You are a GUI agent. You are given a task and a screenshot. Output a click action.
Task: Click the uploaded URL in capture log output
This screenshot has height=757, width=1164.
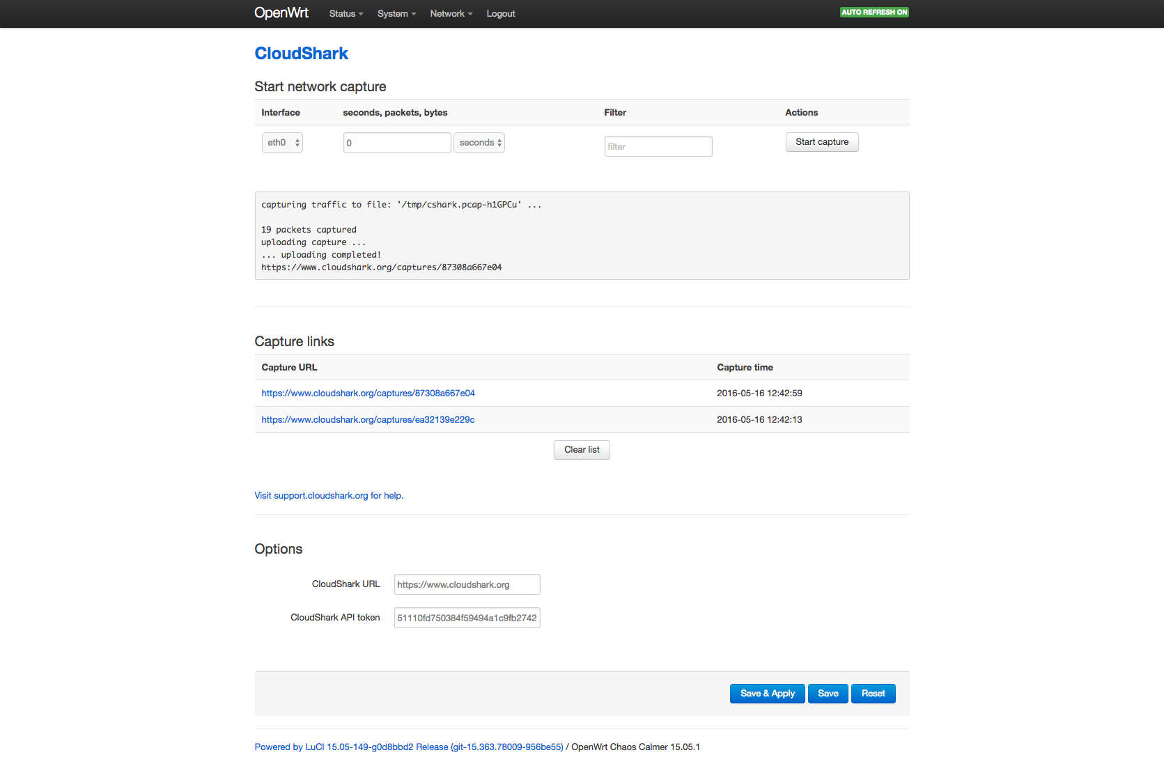[x=382, y=267]
